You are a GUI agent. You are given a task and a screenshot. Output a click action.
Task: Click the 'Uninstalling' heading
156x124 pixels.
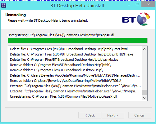(x=16, y=15)
